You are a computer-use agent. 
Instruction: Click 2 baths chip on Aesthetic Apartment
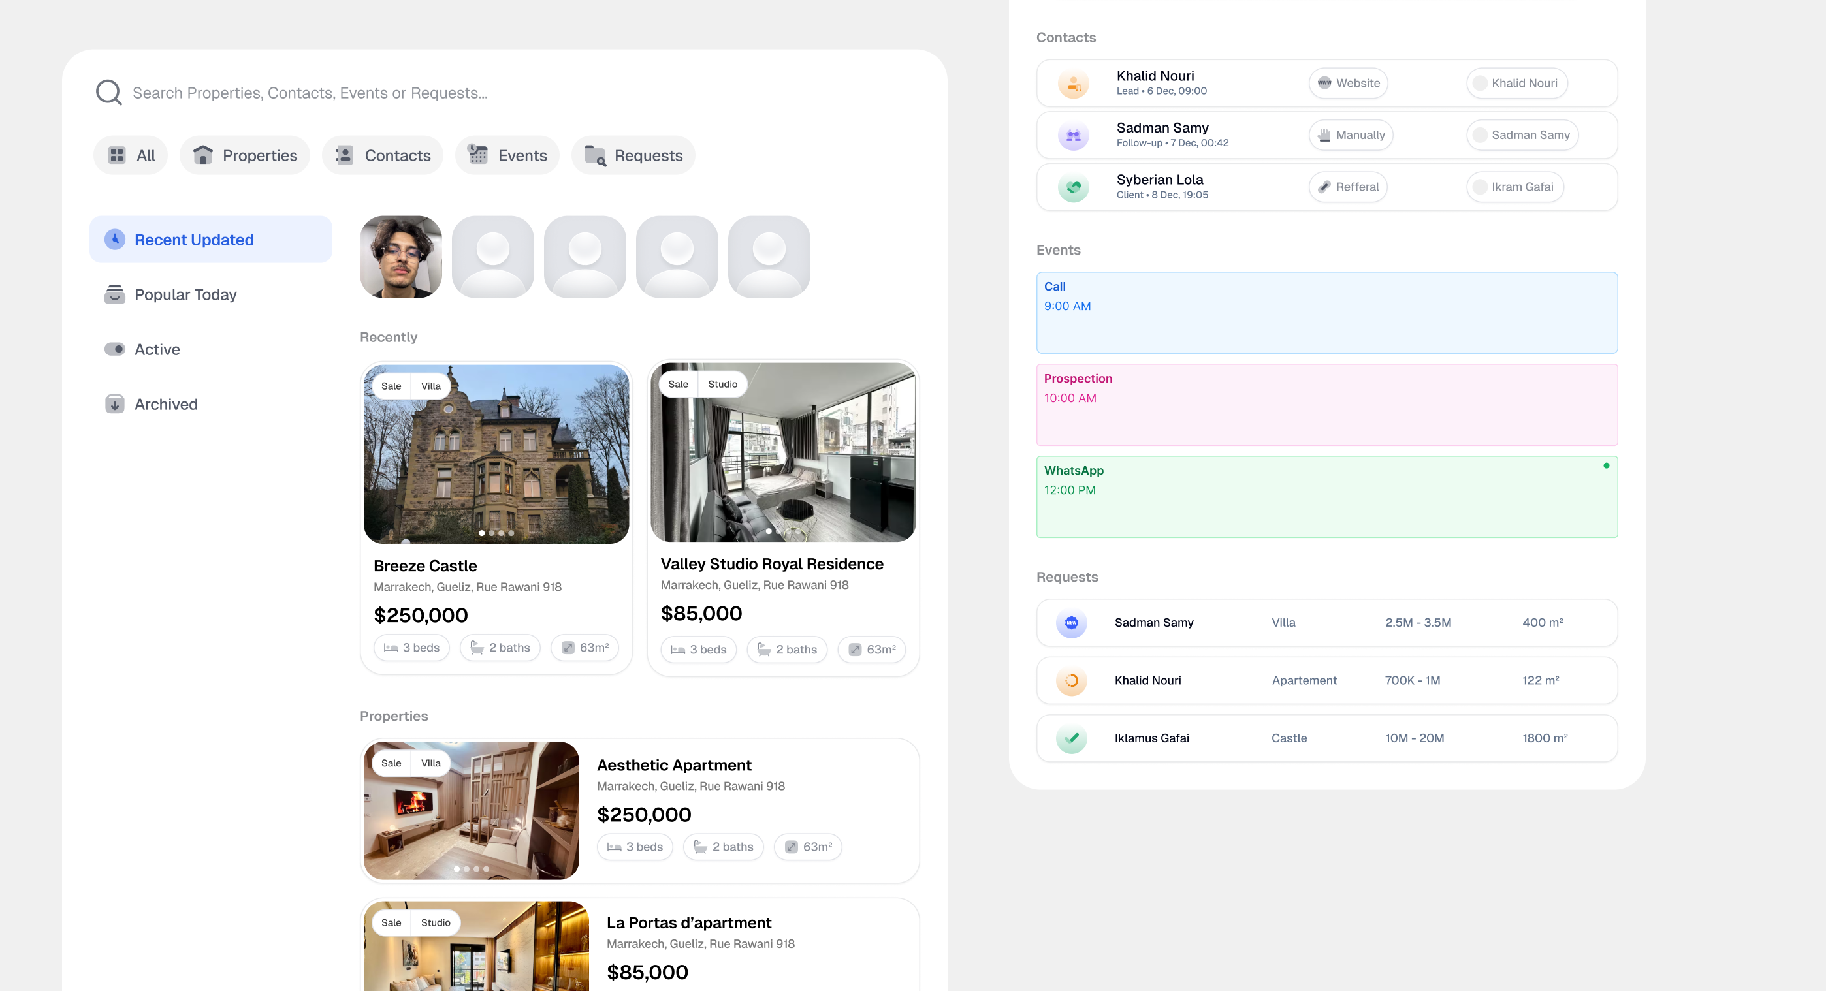[724, 847]
